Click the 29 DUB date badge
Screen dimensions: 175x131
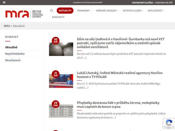click(56, 104)
